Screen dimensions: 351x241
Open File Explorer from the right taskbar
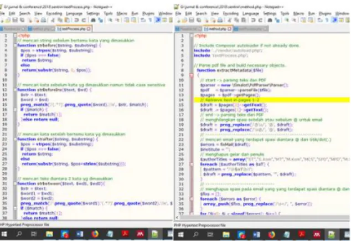pos(226,234)
